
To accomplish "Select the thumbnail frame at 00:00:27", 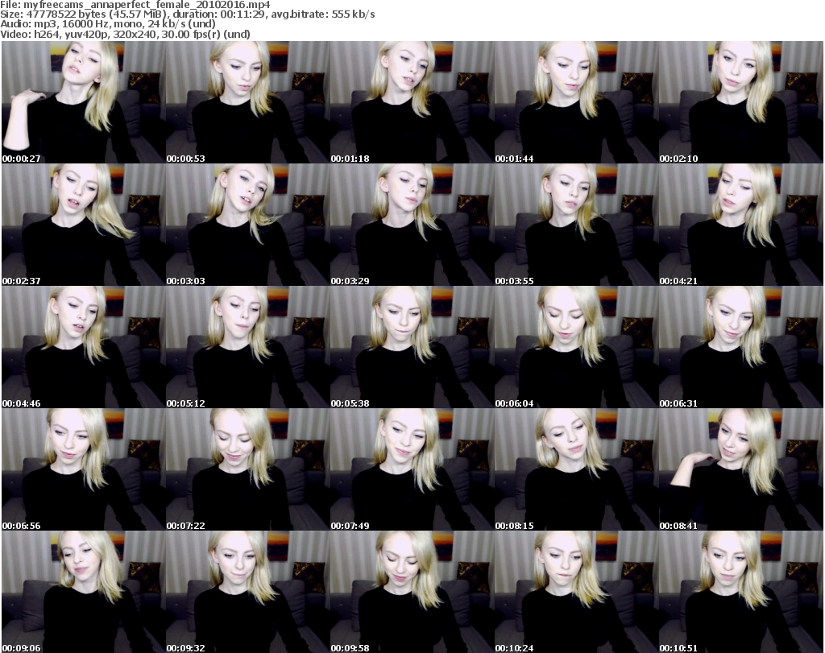I will click(x=84, y=102).
